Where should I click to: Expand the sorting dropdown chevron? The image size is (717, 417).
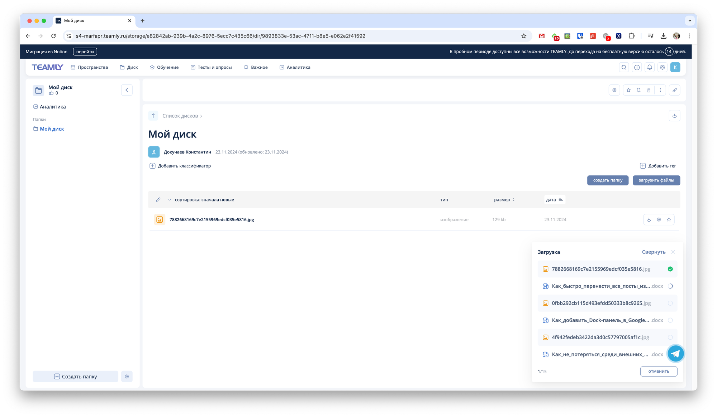coord(170,200)
